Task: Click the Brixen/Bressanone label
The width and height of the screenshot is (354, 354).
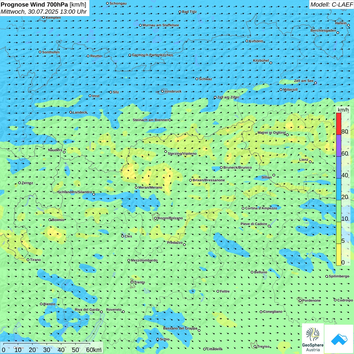Action: click(209, 180)
